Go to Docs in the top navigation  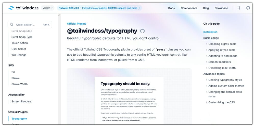tap(171, 8)
